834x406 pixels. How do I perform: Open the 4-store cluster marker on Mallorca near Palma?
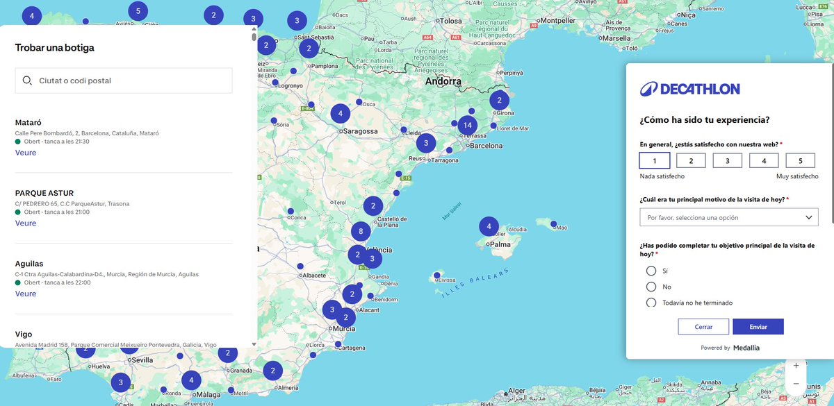(489, 226)
